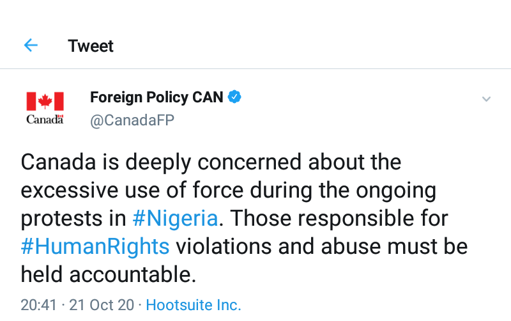Select the Foreign Policy CAN display name
This screenshot has height=321, width=511.
(x=156, y=97)
